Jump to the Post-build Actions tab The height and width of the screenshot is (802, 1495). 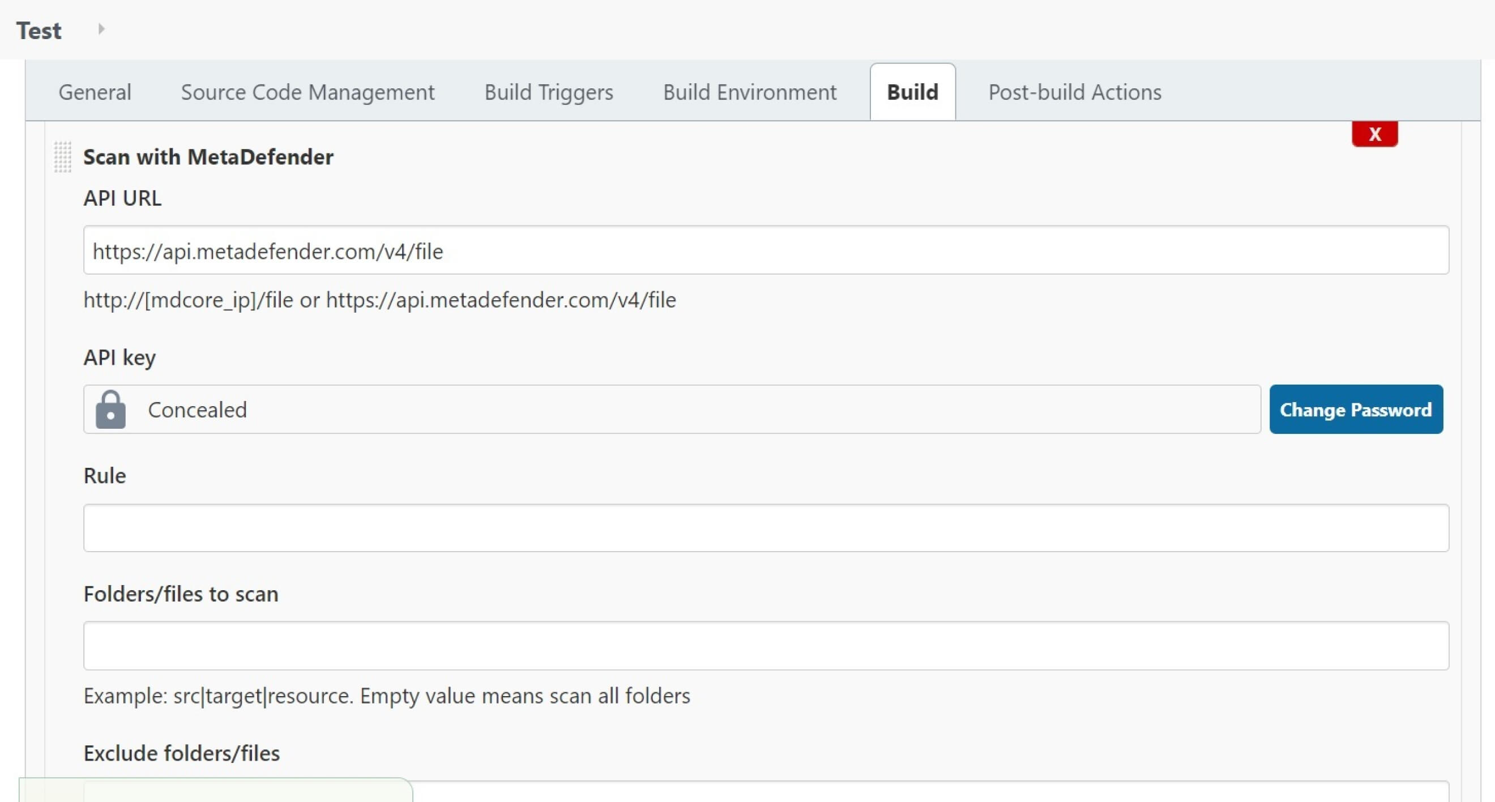1075,92
